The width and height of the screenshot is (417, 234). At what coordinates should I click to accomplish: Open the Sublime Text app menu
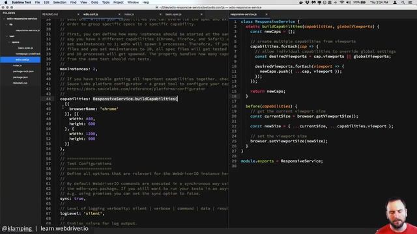(22, 3)
